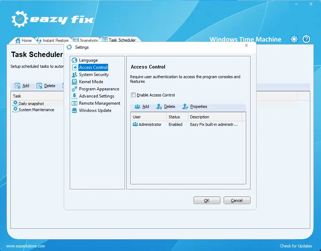Open Program Appearance settings category
This screenshot has width=321, height=251.
(x=99, y=89)
